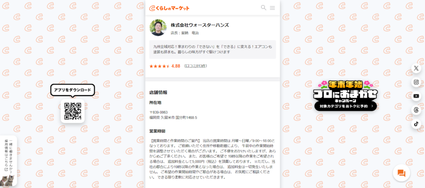
Task: Click the 4.88 rating score
Action: click(176, 66)
